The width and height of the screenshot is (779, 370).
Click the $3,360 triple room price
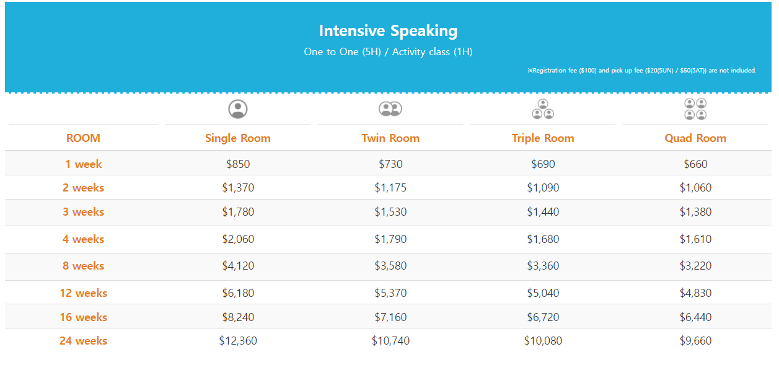tap(543, 266)
